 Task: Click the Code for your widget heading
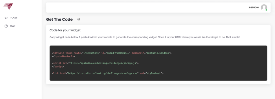65,30
